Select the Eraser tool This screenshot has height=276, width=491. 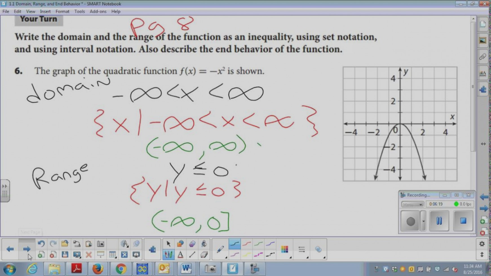point(204,255)
